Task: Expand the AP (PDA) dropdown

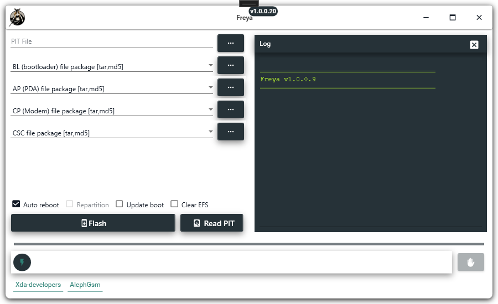Action: point(211,87)
